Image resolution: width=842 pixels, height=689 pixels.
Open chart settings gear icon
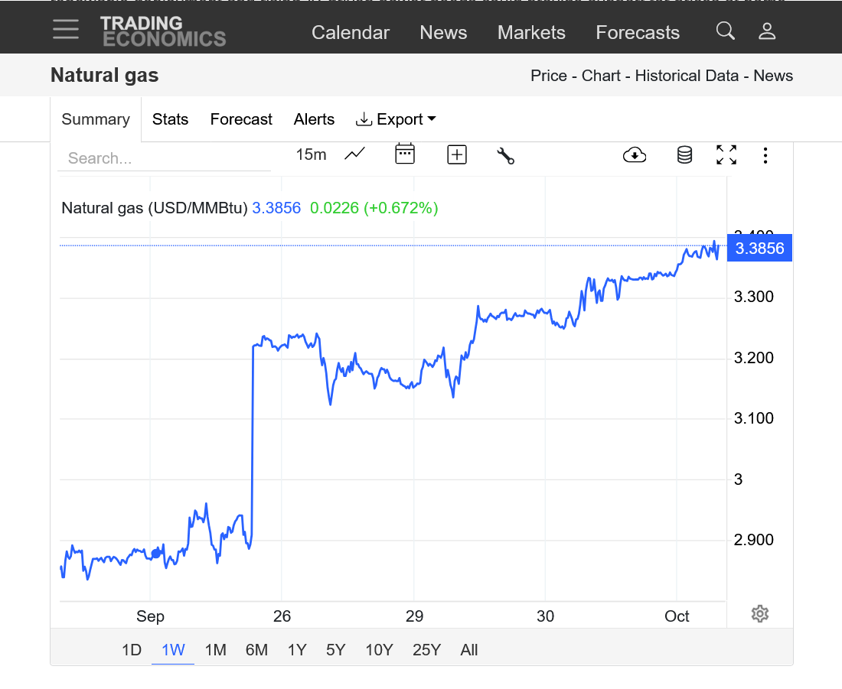759,613
